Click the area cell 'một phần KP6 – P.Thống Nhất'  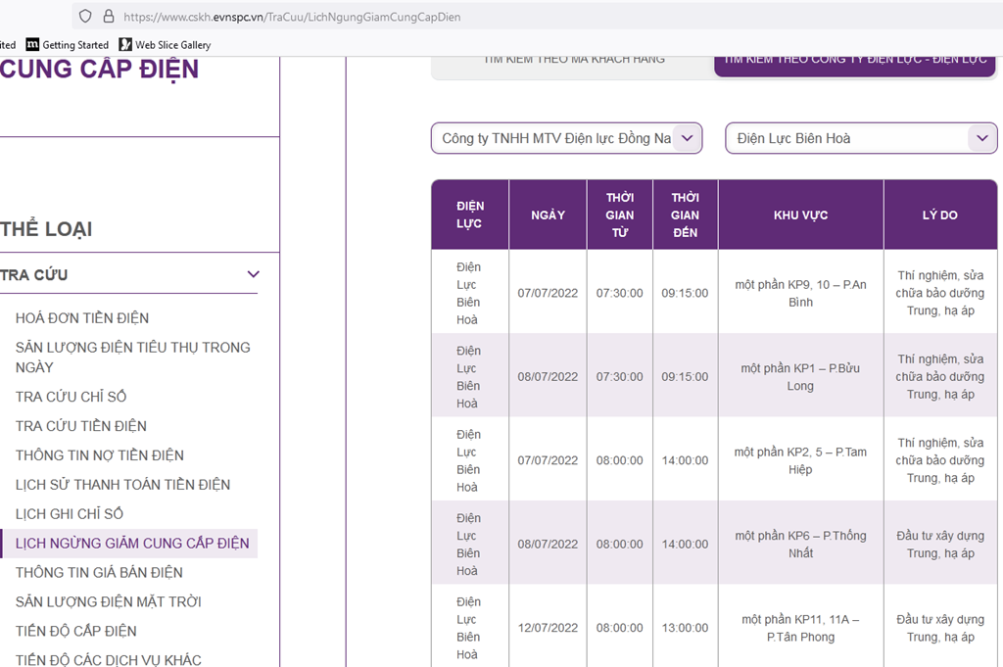point(801,545)
